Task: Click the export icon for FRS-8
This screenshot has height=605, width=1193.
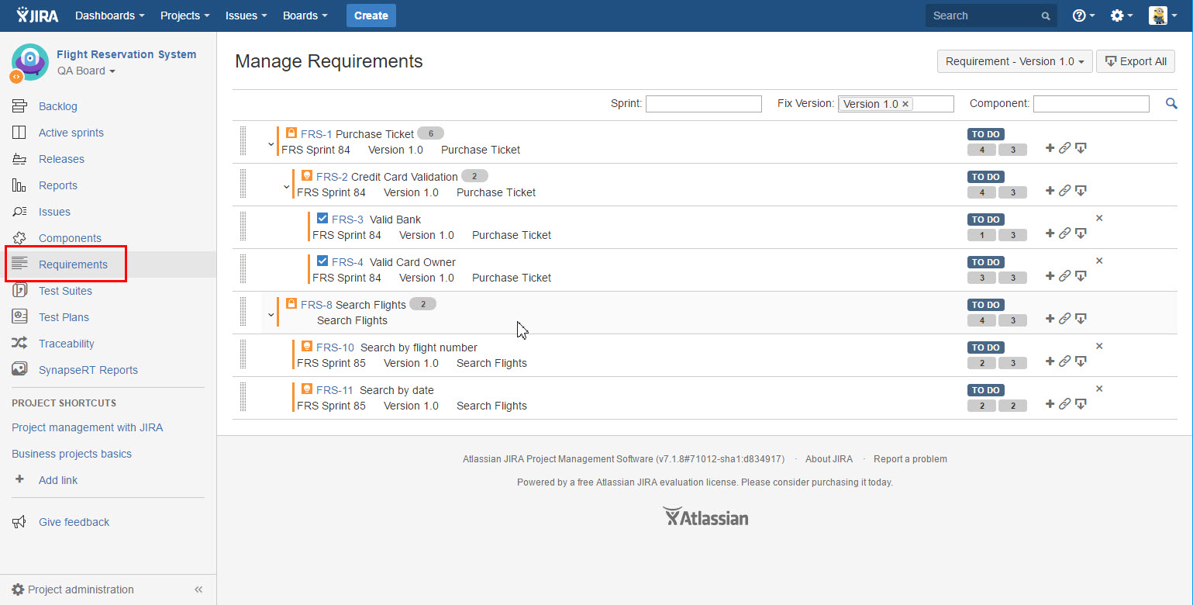Action: click(x=1081, y=319)
